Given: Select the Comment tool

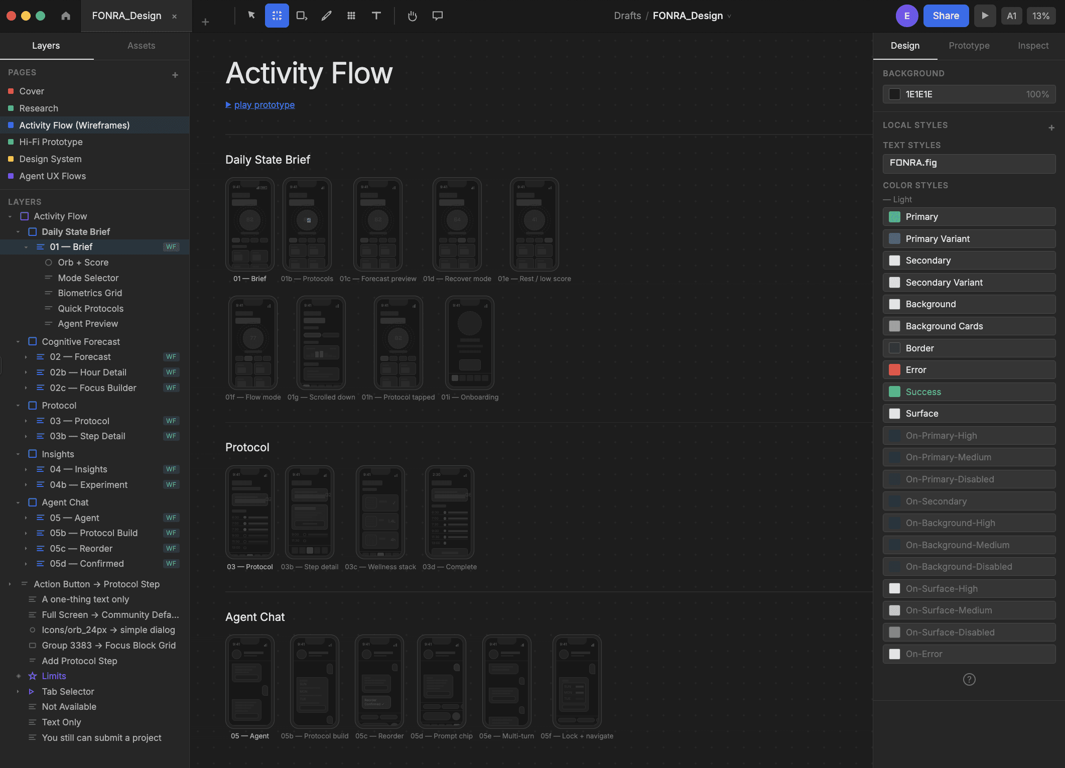Looking at the screenshot, I should pyautogui.click(x=437, y=16).
